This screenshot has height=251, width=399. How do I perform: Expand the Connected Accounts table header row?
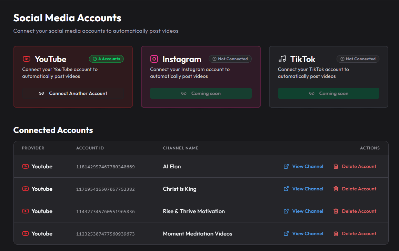(200, 148)
